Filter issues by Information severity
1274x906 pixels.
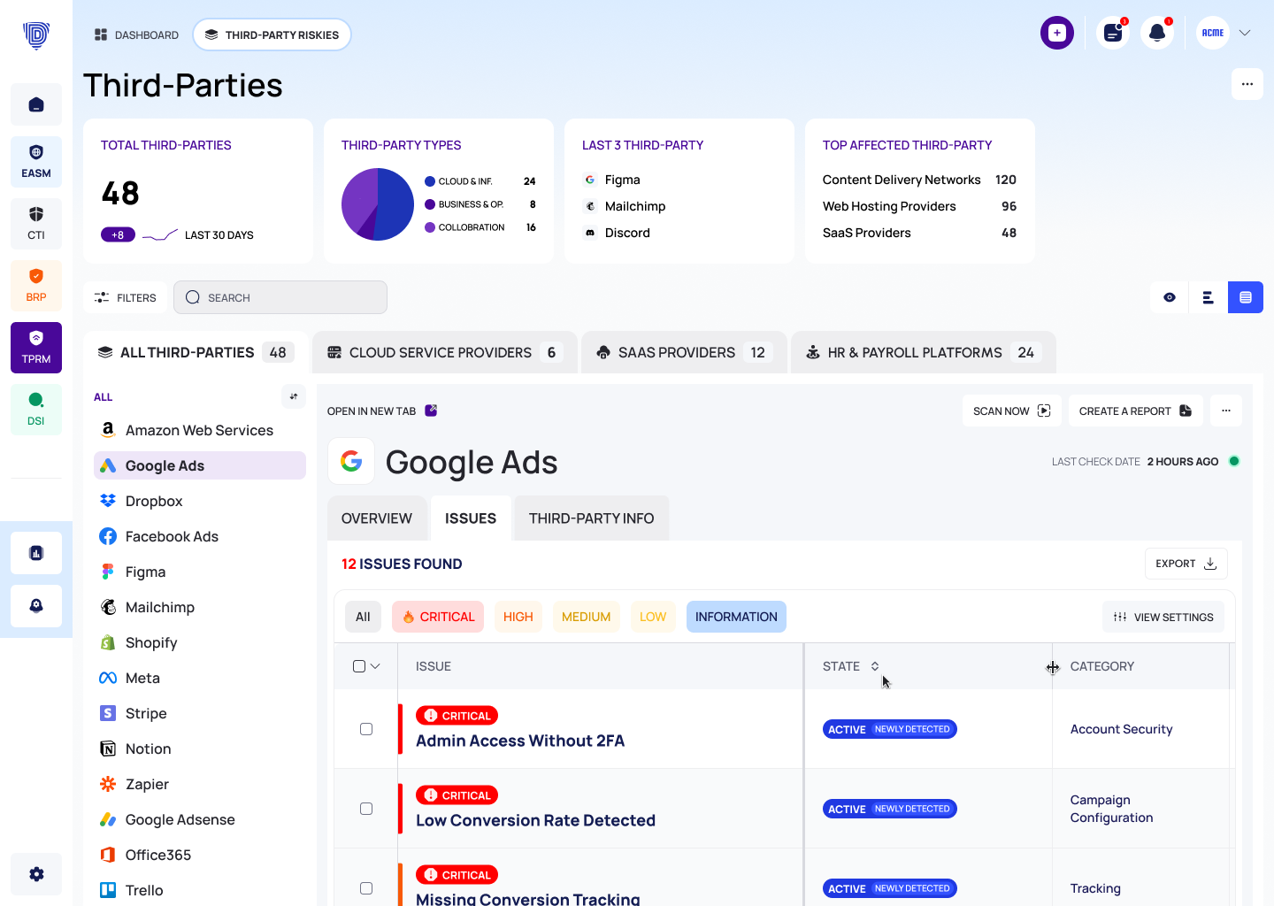736,617
